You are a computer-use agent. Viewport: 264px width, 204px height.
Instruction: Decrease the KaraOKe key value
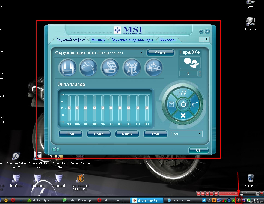pyautogui.click(x=200, y=75)
